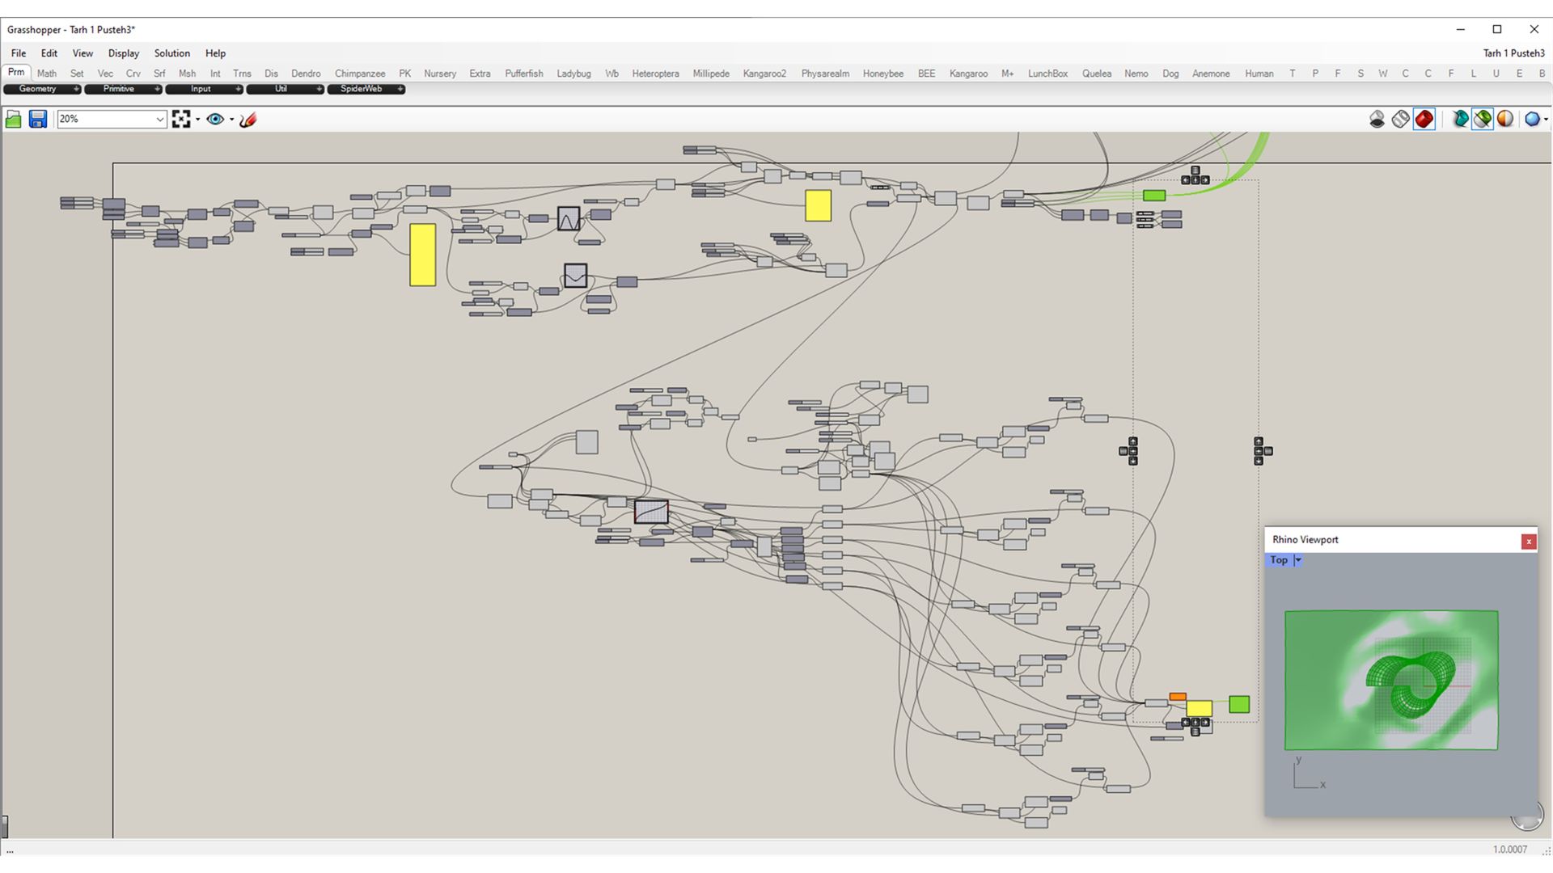Close the Rhino Viewport panel
The width and height of the screenshot is (1553, 873).
[x=1528, y=542]
